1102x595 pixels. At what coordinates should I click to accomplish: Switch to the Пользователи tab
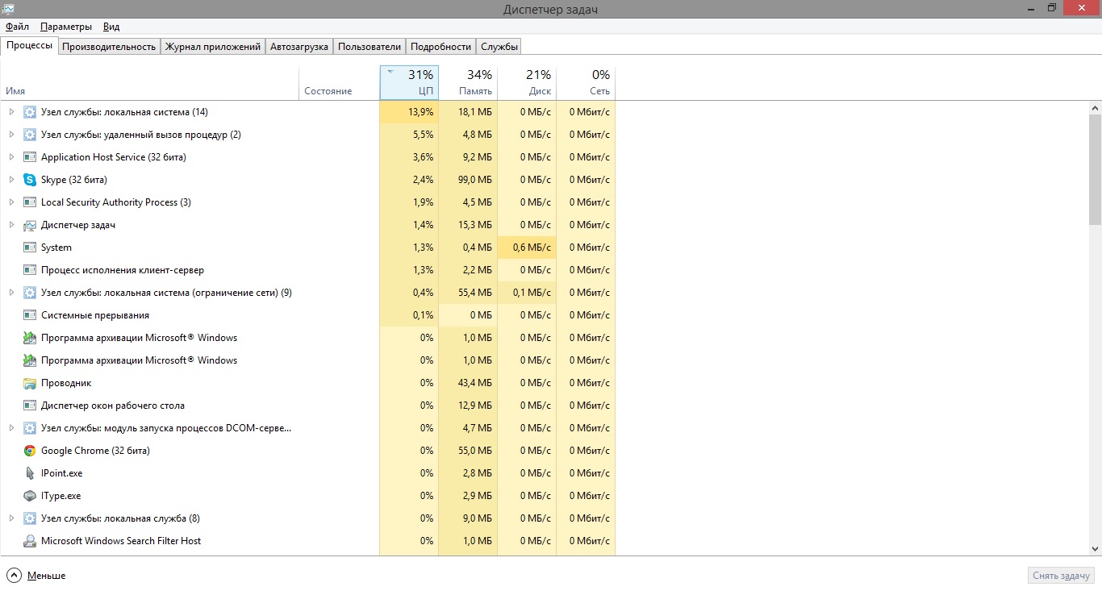pos(369,47)
